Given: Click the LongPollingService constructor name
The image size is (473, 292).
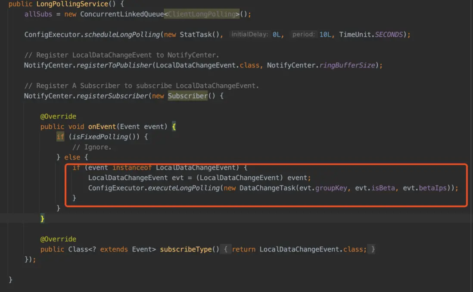Looking at the screenshot, I should coord(72,4).
